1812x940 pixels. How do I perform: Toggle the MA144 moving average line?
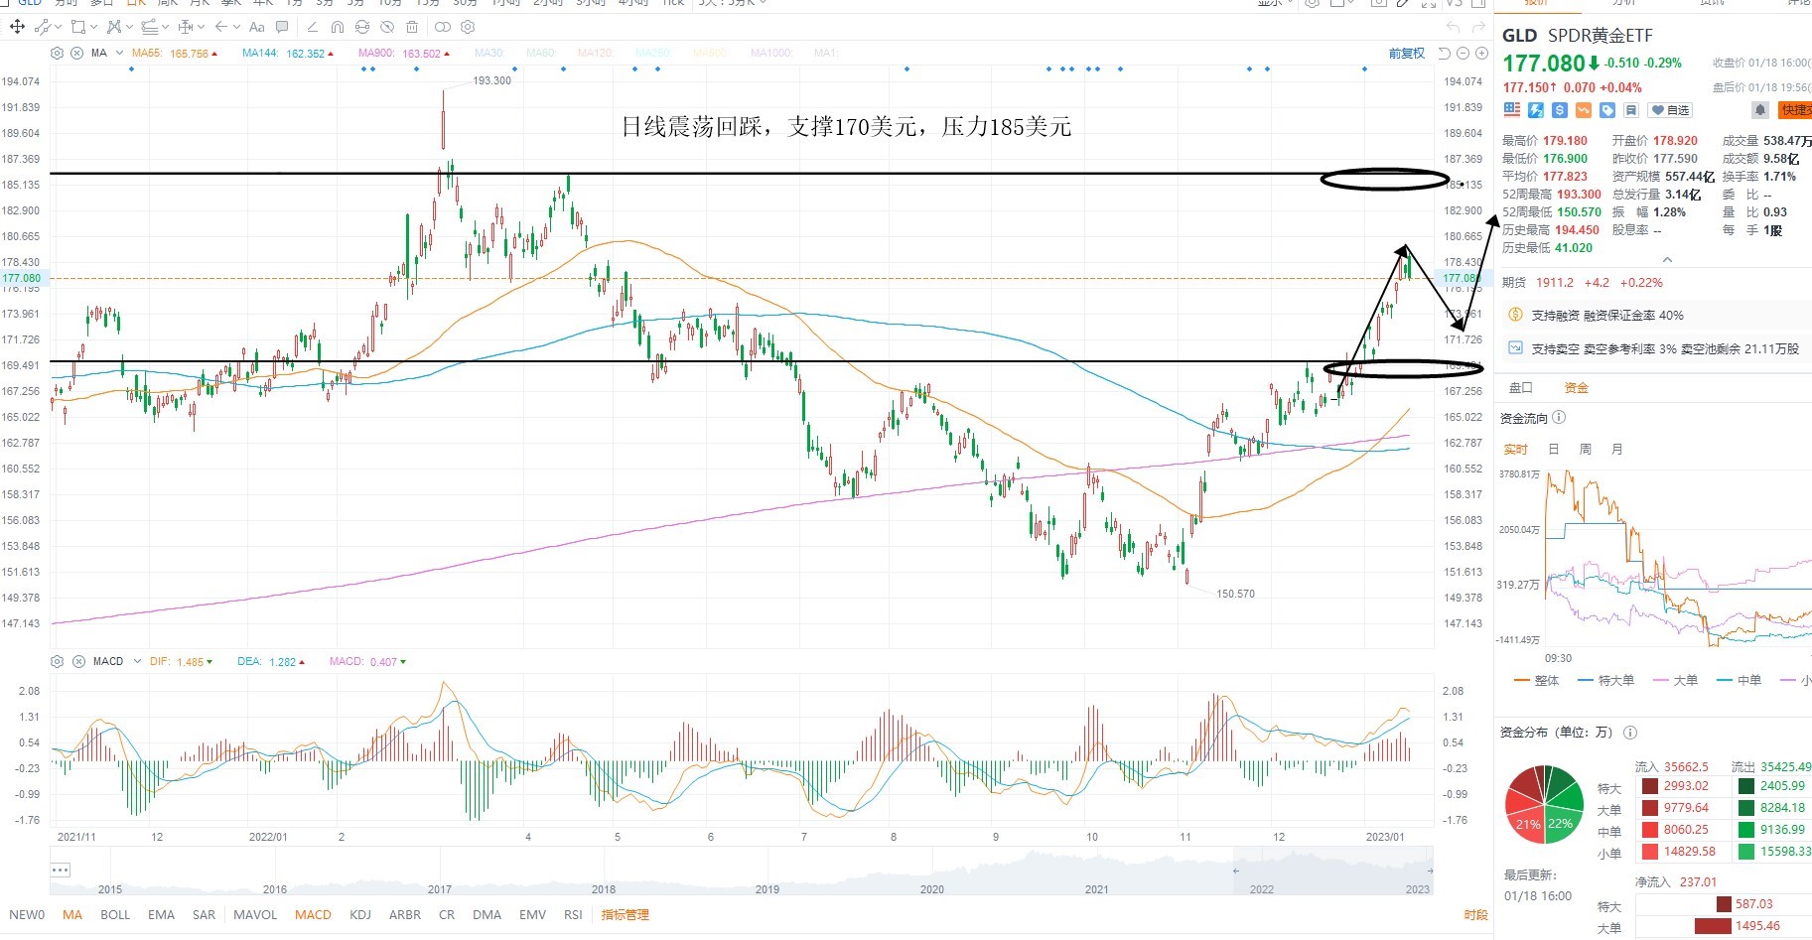(x=288, y=54)
